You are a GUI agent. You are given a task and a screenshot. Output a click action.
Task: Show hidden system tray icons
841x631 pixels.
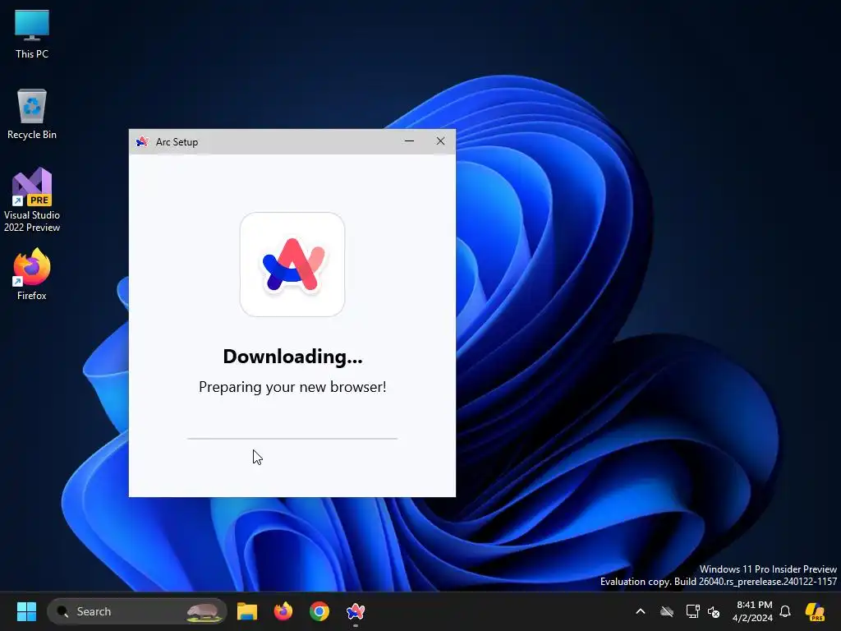[x=641, y=611]
